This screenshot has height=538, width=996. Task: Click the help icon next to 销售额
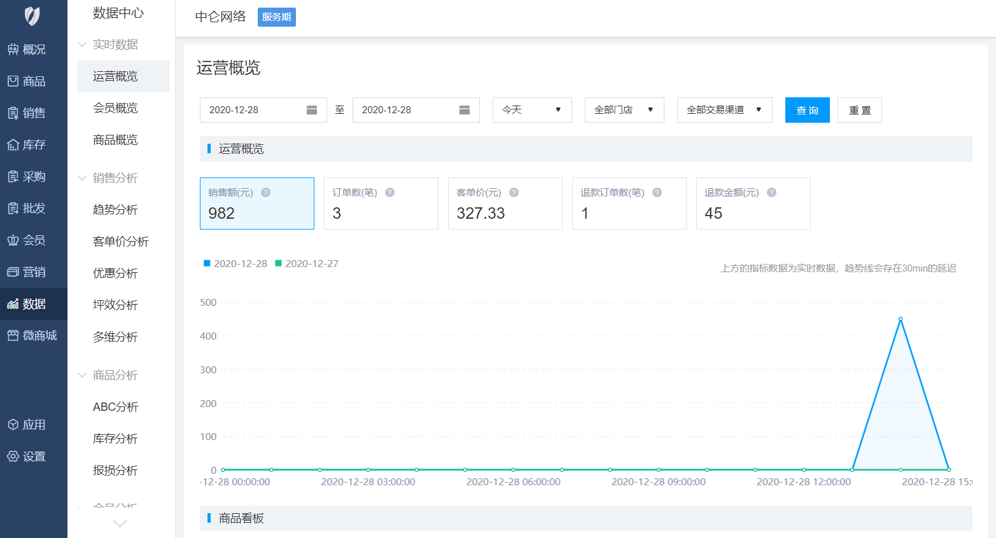(x=266, y=191)
